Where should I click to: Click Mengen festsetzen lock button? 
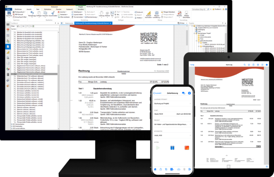click(x=168, y=12)
